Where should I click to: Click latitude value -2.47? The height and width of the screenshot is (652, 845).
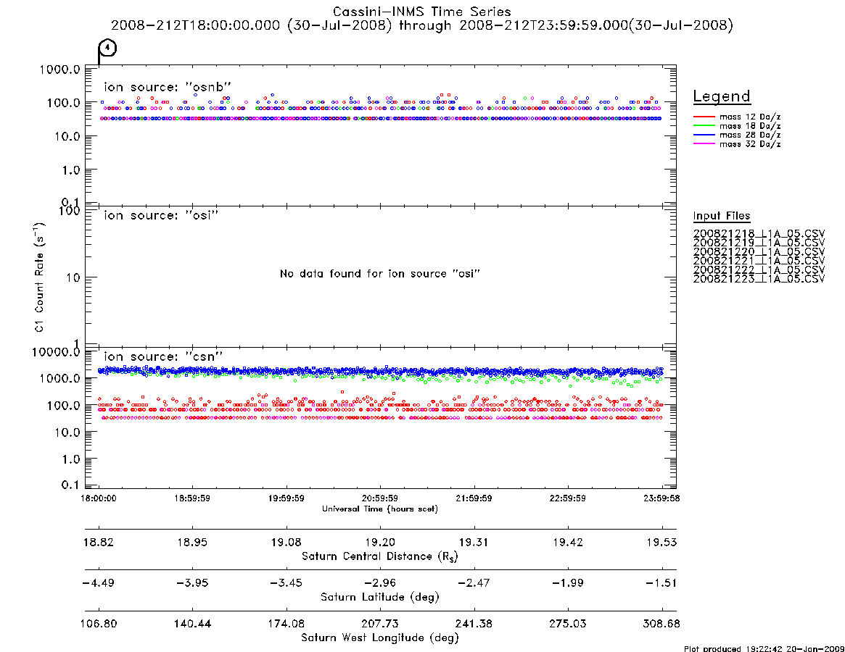474,583
